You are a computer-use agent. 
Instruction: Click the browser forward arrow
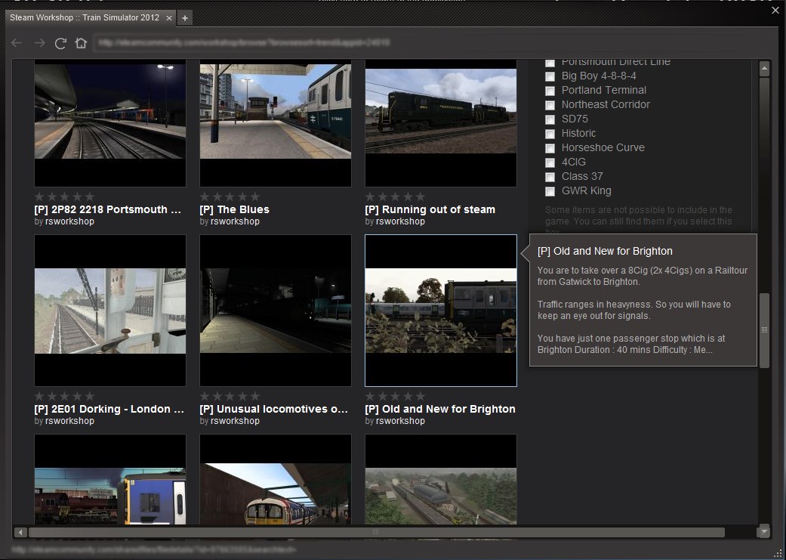(x=39, y=43)
